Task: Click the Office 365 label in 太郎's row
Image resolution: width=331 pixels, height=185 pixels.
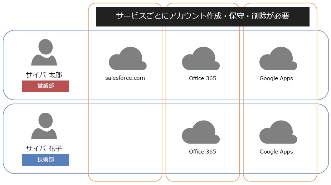Action: 203,78
